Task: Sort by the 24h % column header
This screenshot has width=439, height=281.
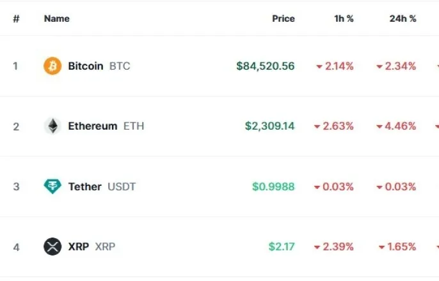Action: [x=403, y=19]
